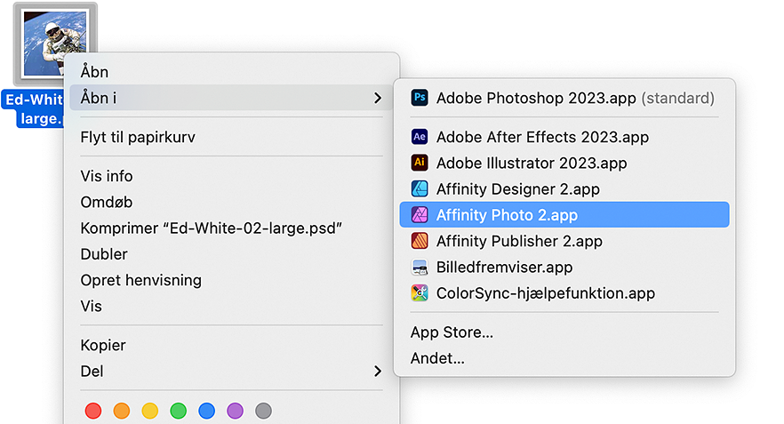This screenshot has height=424, width=784.
Task: Apply the orange color tag
Action: pyautogui.click(x=122, y=411)
